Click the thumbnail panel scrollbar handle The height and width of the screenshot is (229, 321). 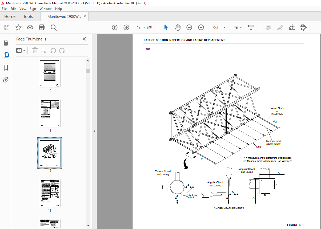pos(88,71)
